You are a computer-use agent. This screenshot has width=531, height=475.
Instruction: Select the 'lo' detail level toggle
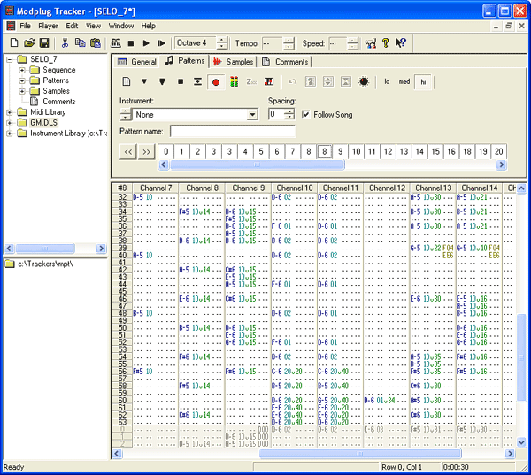(x=387, y=82)
